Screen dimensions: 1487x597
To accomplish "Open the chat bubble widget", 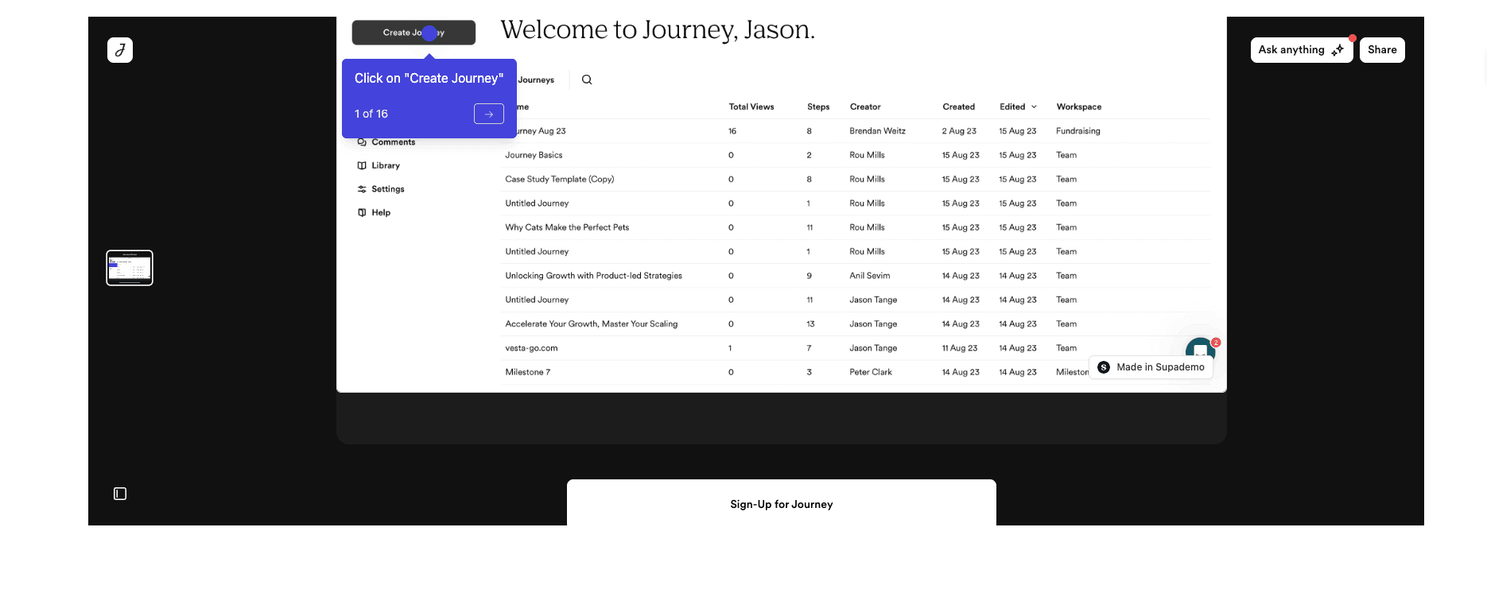I will click(x=1200, y=350).
